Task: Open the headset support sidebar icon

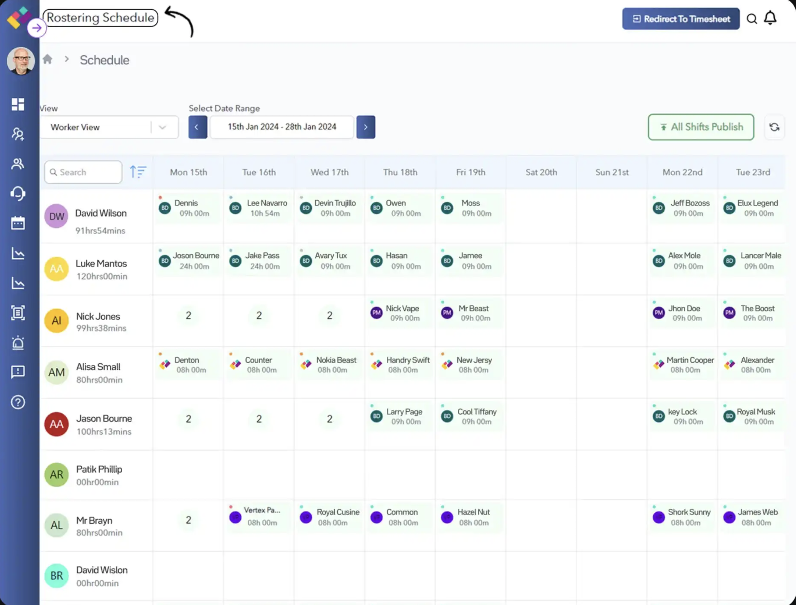Action: (x=18, y=193)
